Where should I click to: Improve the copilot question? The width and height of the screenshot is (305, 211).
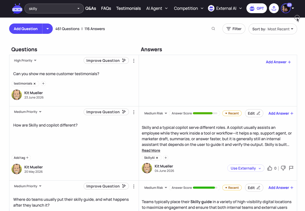click(x=106, y=112)
